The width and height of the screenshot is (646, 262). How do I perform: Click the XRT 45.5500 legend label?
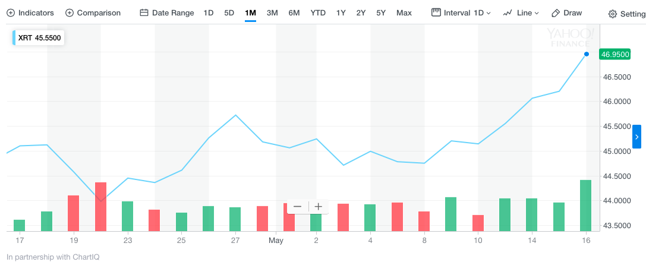(39, 38)
